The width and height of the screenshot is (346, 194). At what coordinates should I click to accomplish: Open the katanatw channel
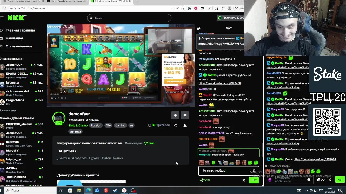click(22, 84)
